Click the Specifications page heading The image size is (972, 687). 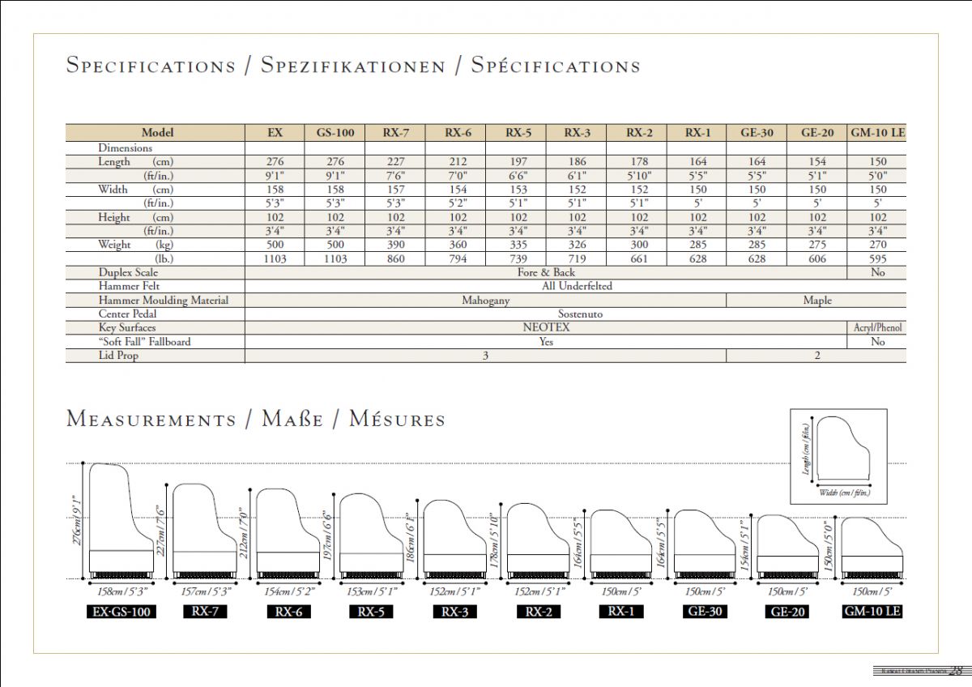click(x=352, y=66)
